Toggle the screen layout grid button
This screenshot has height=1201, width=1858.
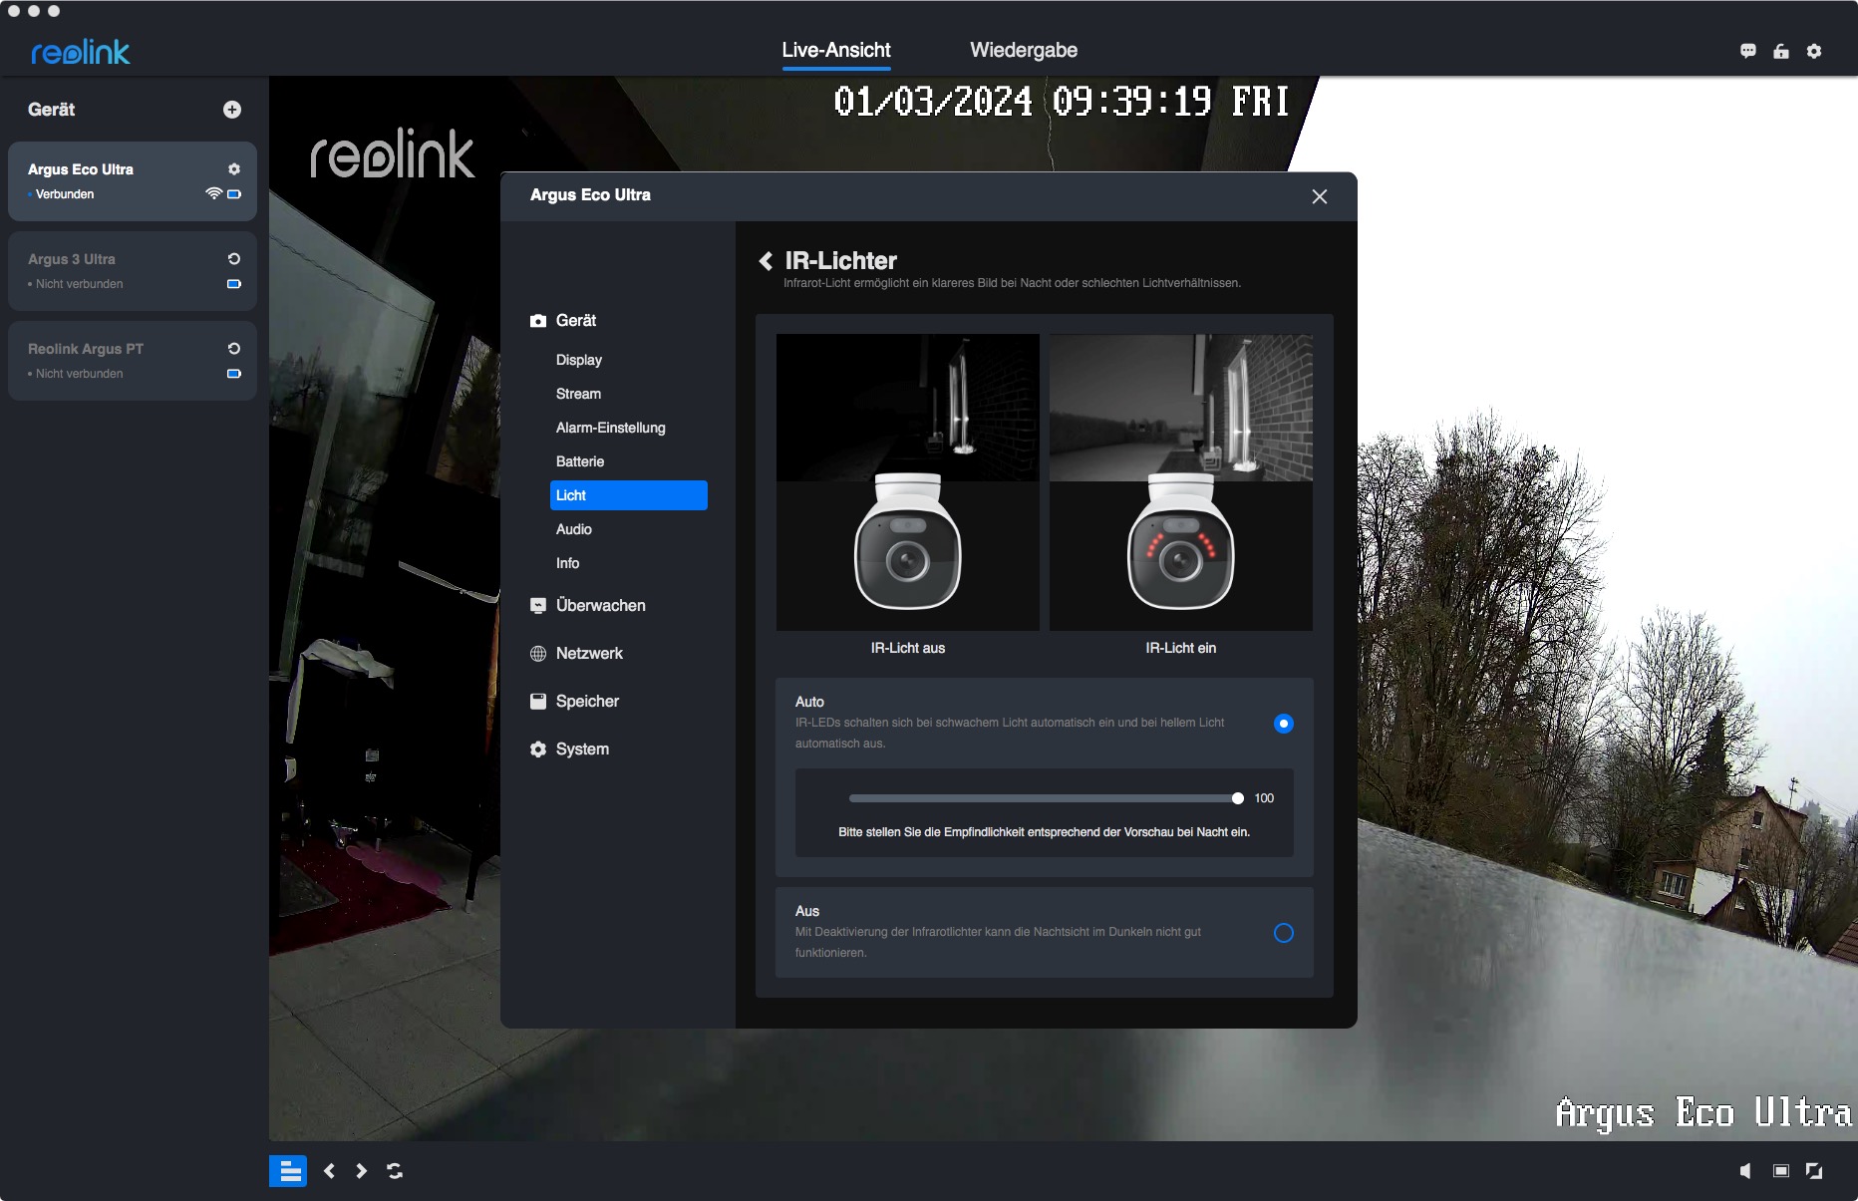[288, 1171]
